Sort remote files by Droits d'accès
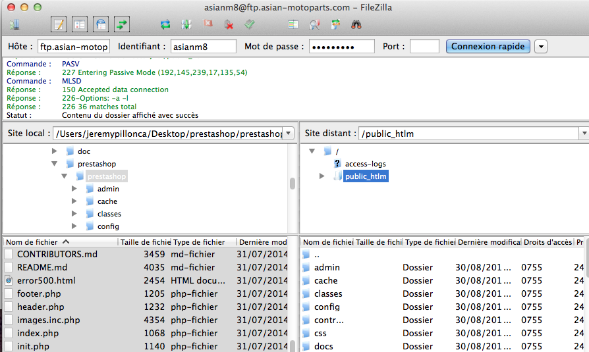Screen dimensions: 589x352 547,242
